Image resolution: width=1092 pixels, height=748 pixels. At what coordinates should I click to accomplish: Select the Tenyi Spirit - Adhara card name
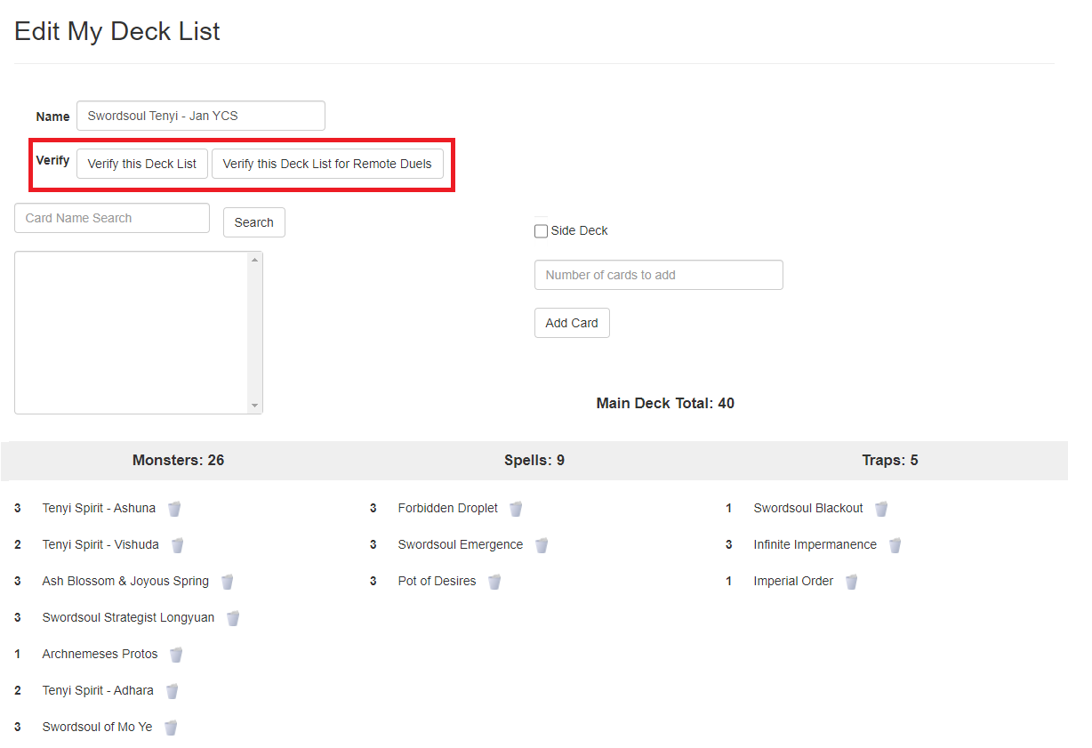[98, 691]
